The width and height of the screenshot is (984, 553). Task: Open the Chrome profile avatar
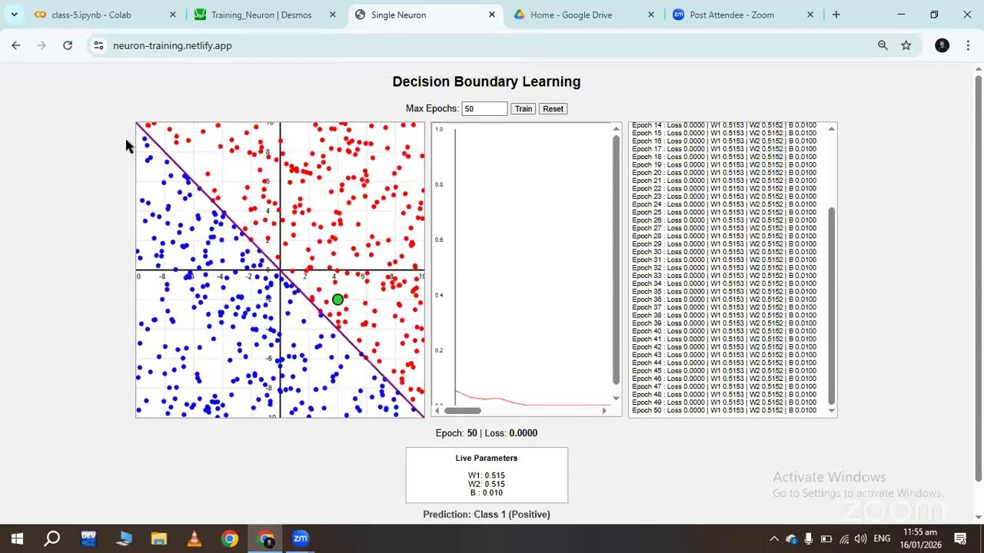coord(942,45)
